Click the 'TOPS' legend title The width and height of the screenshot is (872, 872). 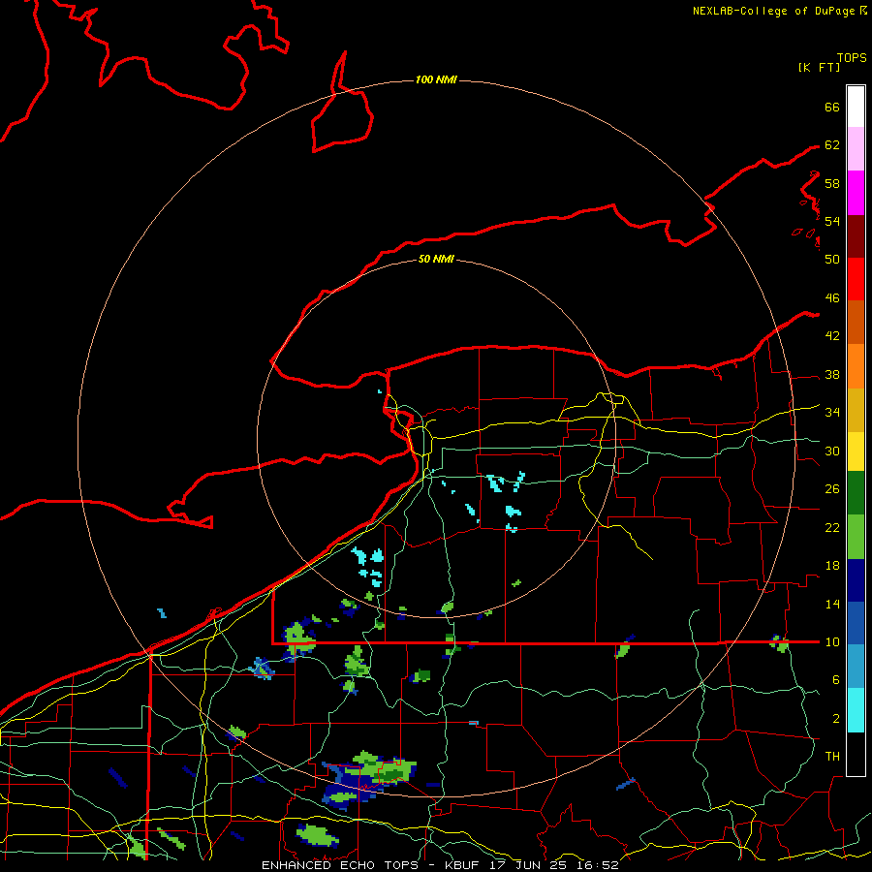click(852, 58)
